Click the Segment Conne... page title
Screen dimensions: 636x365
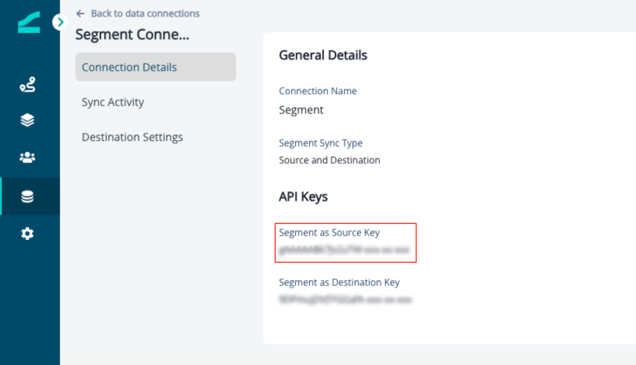click(x=133, y=34)
